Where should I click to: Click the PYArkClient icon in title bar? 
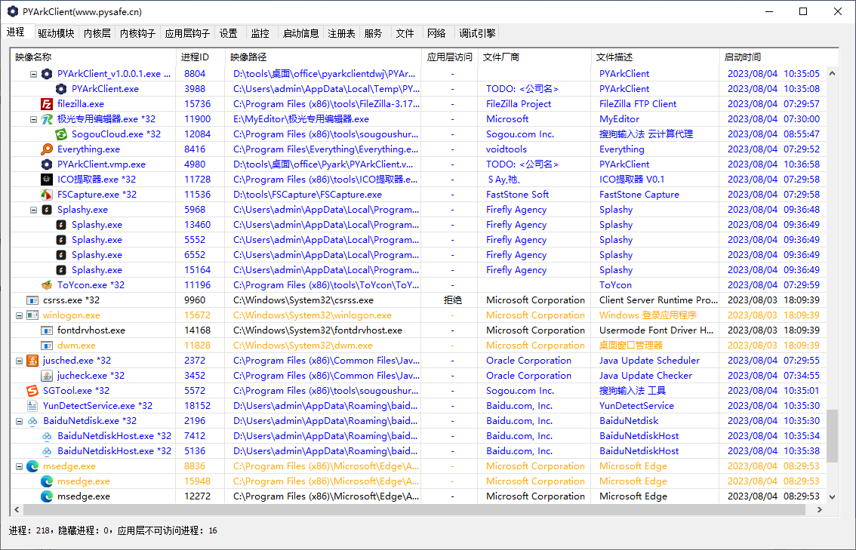coord(11,11)
